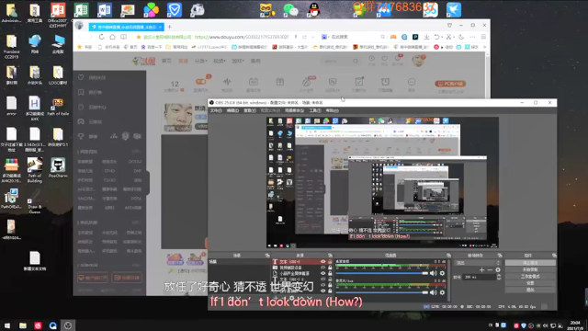Click the OBS Settings button in controls
The height and width of the screenshot is (331, 588).
530,283
